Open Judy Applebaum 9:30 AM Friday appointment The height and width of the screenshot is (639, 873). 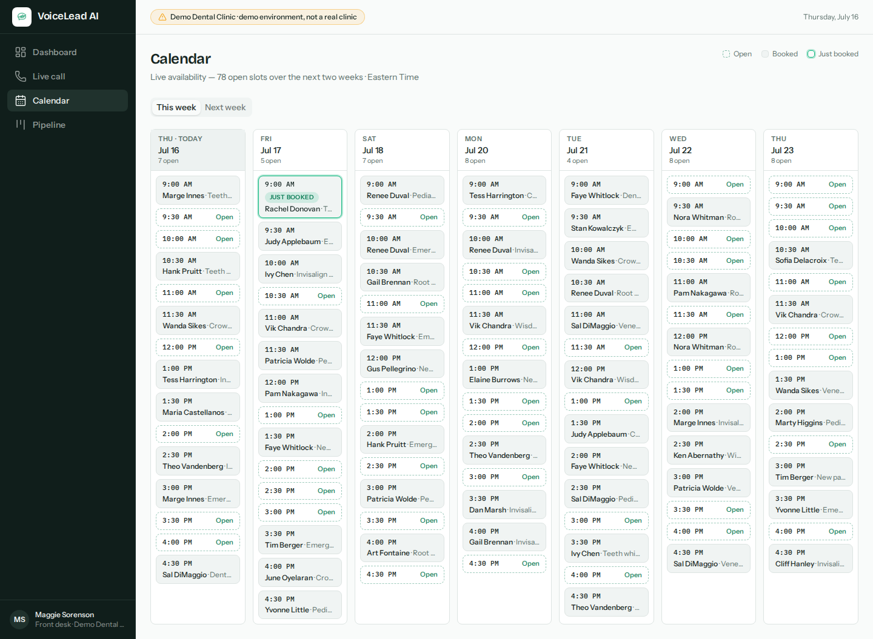(x=300, y=236)
